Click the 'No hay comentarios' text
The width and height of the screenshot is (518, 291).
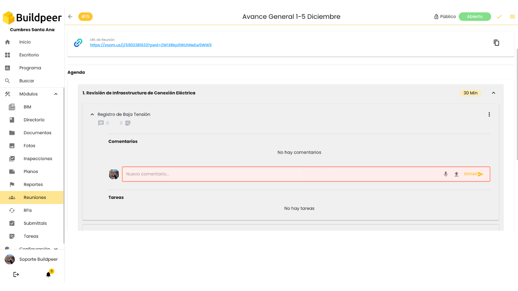(299, 152)
